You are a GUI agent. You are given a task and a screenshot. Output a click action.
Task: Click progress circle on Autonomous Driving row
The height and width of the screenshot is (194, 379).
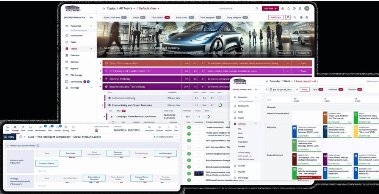(x=220, y=98)
